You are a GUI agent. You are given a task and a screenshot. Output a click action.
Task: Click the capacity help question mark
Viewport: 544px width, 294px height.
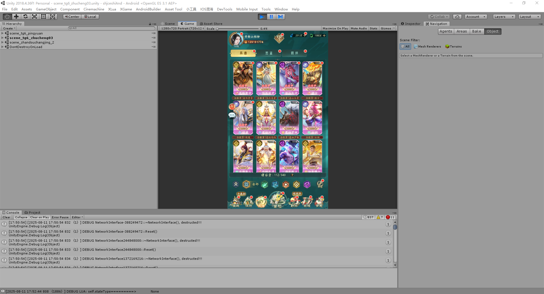292,175
